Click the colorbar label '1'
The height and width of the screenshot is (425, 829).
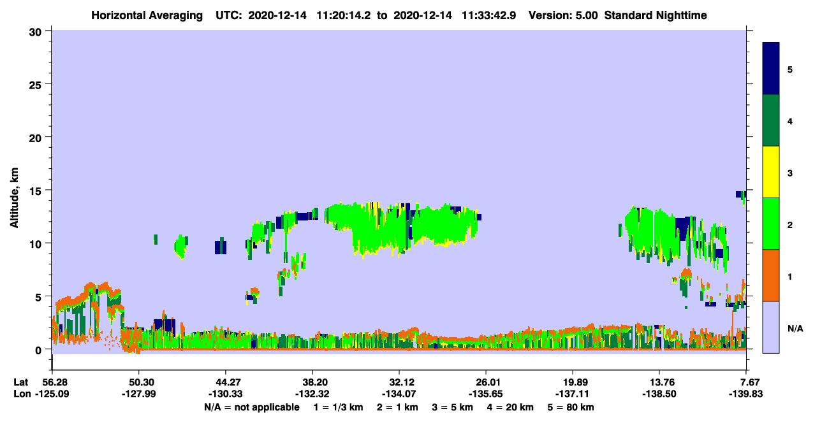click(790, 276)
